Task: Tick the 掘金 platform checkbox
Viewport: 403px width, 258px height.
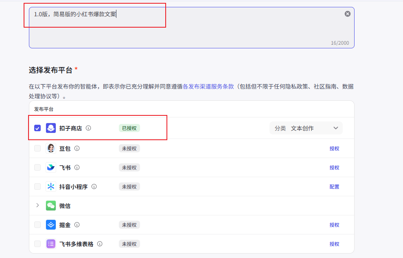Action: tap(37, 225)
